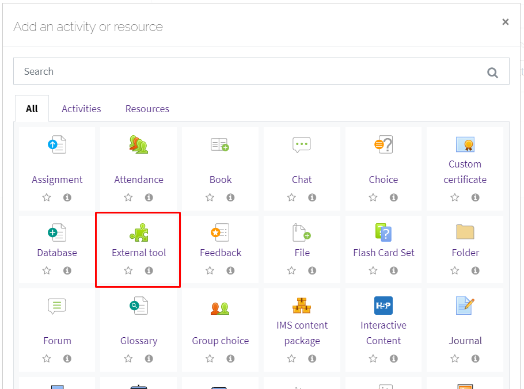Click the Choice activity icon
This screenshot has width=524, height=389.
383,144
